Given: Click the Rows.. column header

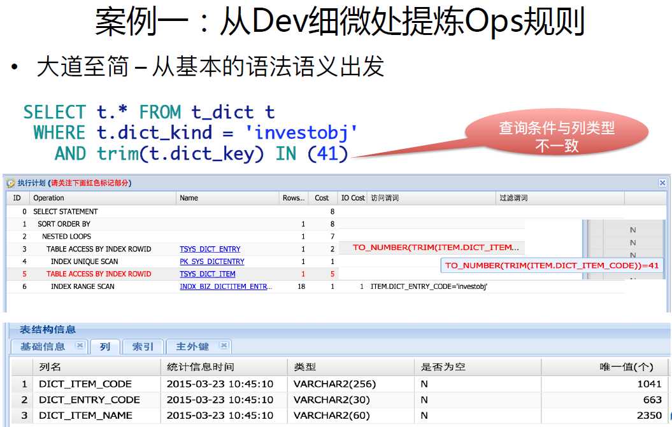Looking at the screenshot, I should tap(294, 198).
